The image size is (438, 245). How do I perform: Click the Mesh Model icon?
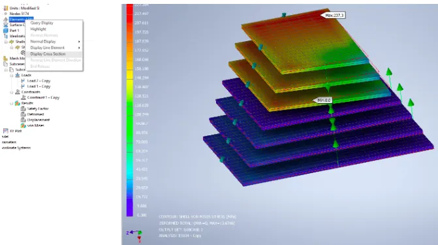6,58
